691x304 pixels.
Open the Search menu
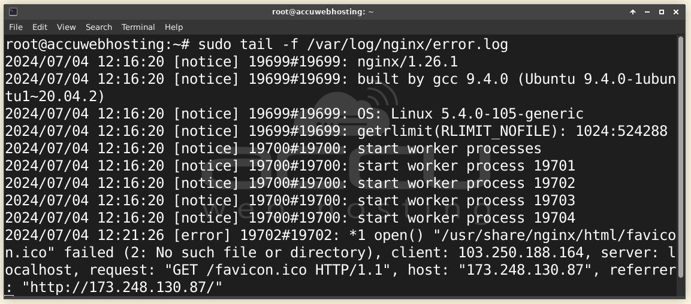(99, 28)
